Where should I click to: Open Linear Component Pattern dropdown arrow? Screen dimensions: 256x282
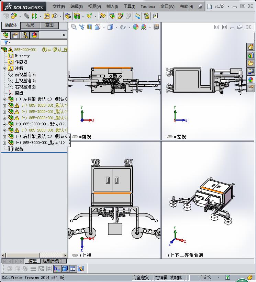pos(40,16)
